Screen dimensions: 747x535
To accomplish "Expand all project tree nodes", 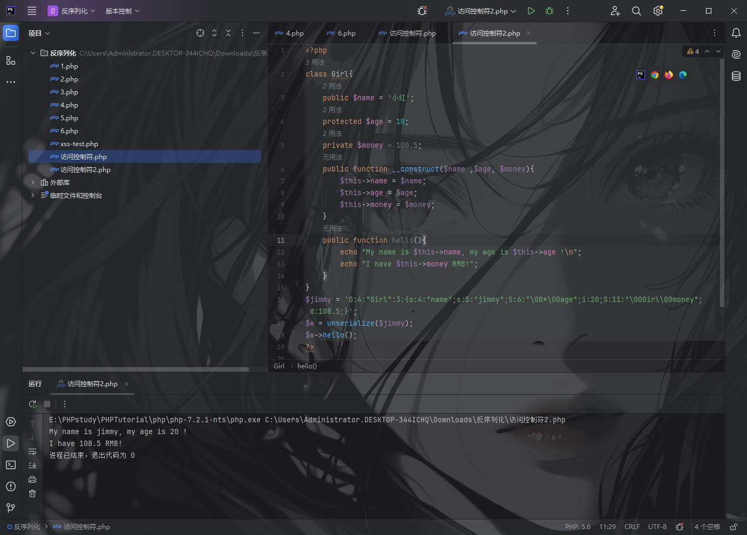I will coord(214,33).
